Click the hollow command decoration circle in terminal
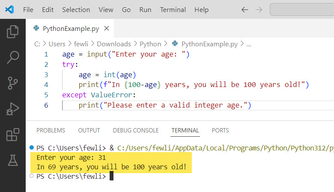 pos(32,176)
